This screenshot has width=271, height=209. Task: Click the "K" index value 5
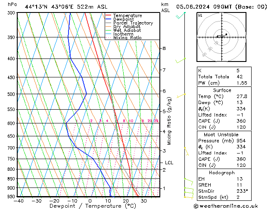(238, 71)
